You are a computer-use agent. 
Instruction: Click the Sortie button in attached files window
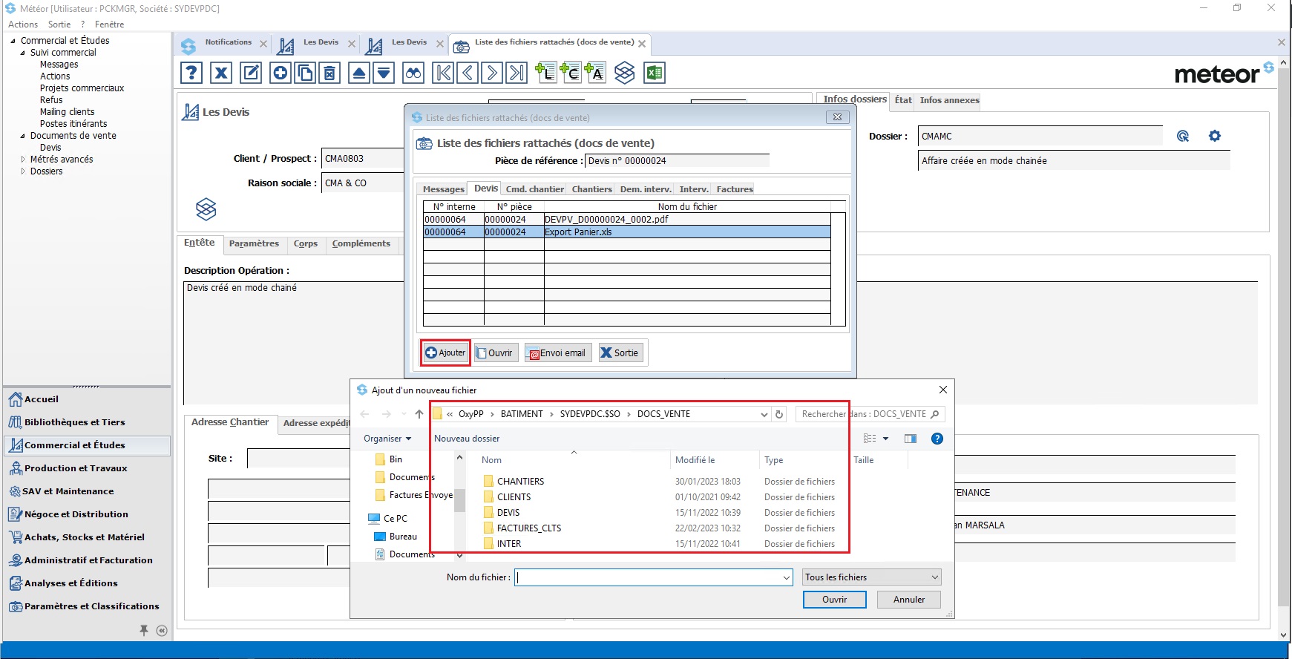pyautogui.click(x=620, y=353)
